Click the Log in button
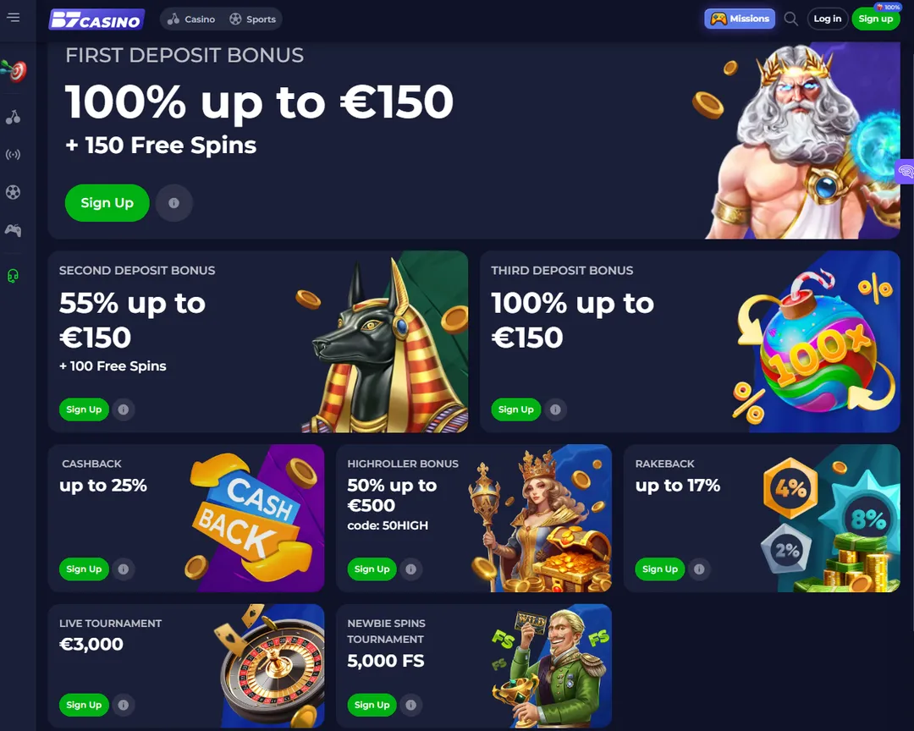914x731 pixels. coord(827,19)
